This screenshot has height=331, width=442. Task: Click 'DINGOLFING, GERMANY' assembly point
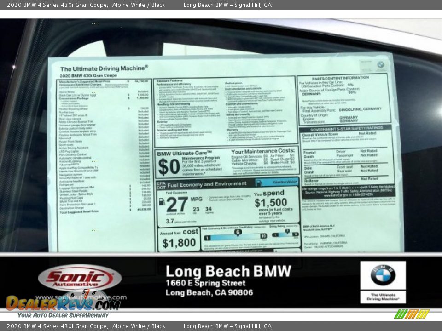pos(360,109)
